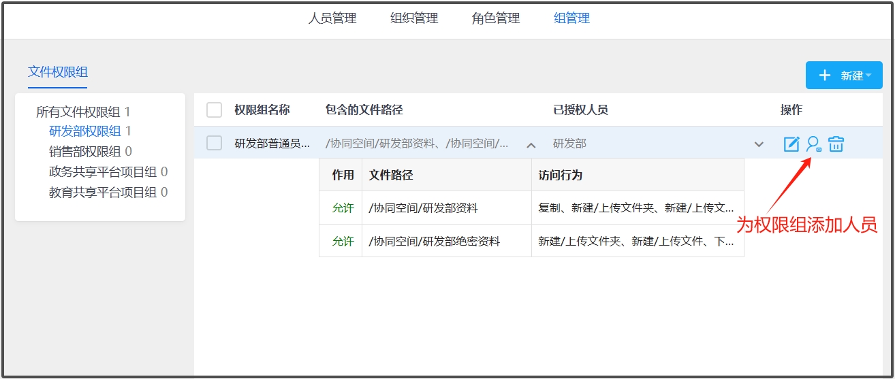Screen dimensions: 895x379
Task: Open the 组织管理 tab
Action: pyautogui.click(x=414, y=18)
